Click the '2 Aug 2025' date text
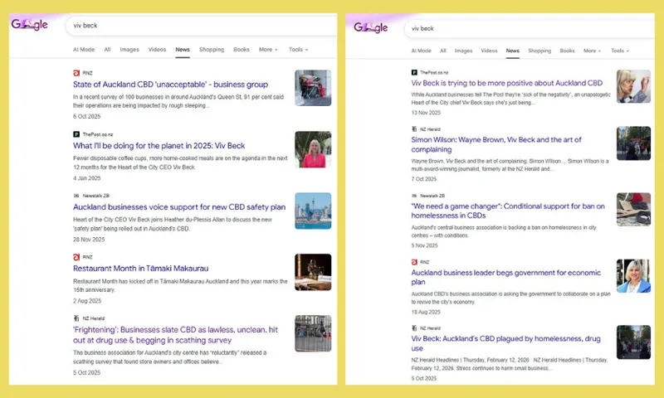The width and height of the screenshot is (664, 398). 87,301
